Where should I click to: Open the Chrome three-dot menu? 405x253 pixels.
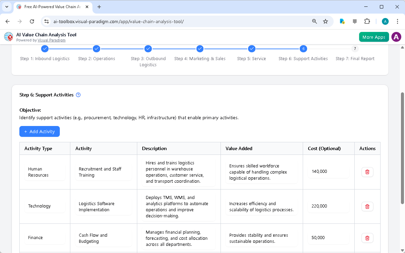tap(398, 21)
